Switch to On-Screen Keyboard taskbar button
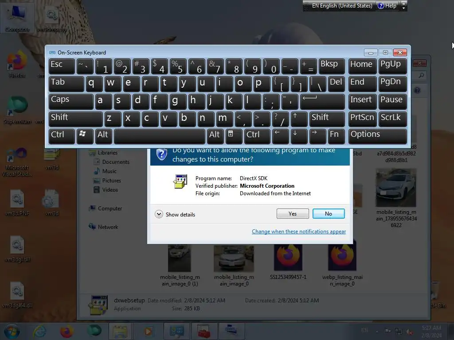Viewport: 454px width, 340px height. pos(231,331)
